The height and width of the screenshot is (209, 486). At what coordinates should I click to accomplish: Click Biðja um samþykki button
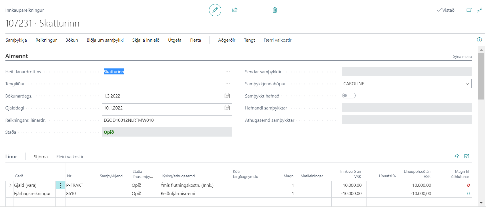click(105, 40)
